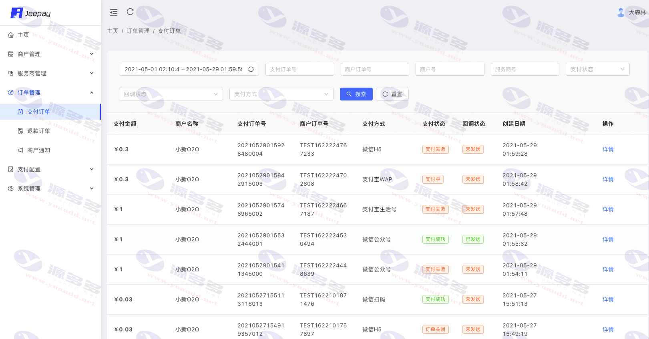The height and width of the screenshot is (339, 649).
Task: Click 订单管理 breadcrumb link
Action: tap(138, 31)
